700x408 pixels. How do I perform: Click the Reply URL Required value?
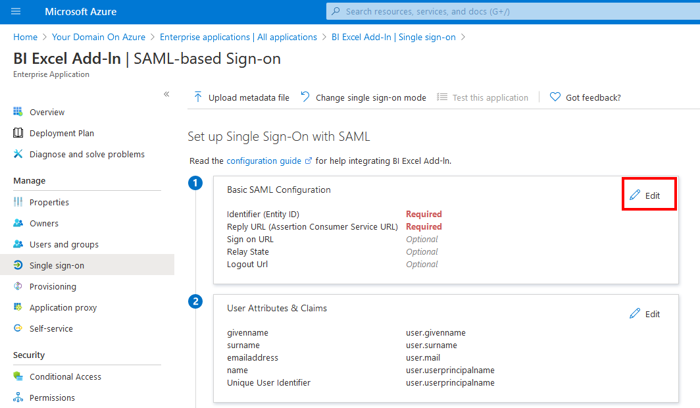point(424,227)
